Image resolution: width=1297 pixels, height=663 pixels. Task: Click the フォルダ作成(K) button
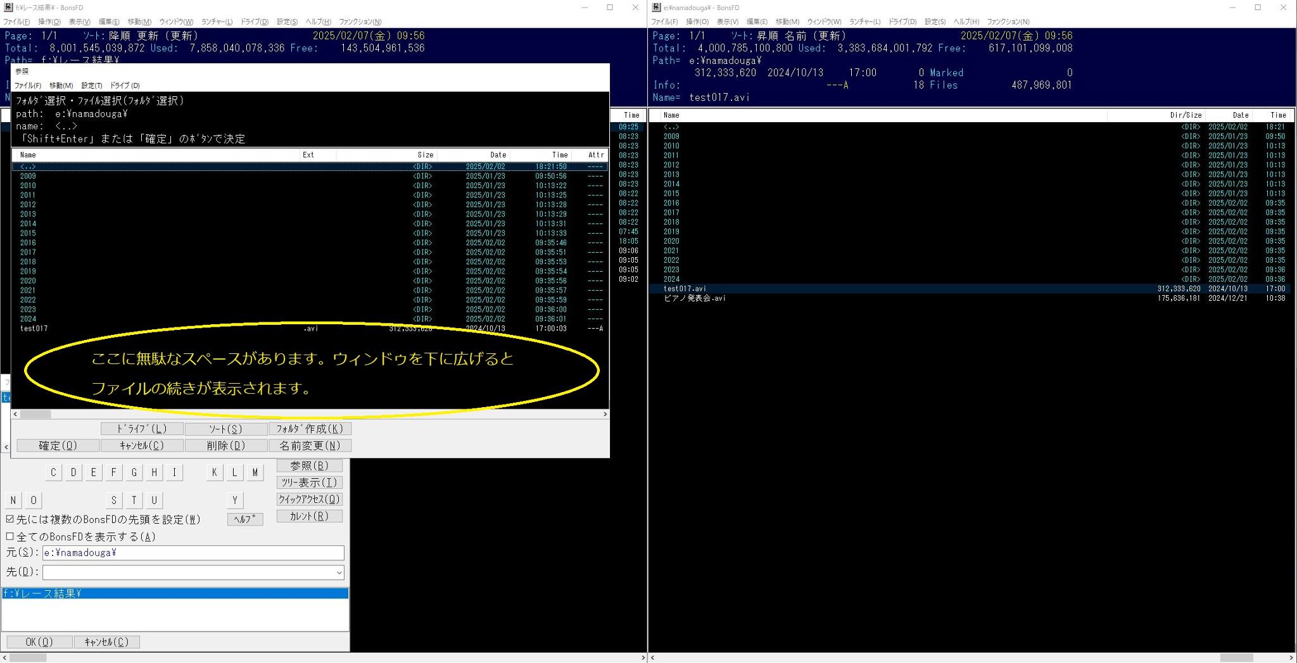(x=310, y=429)
